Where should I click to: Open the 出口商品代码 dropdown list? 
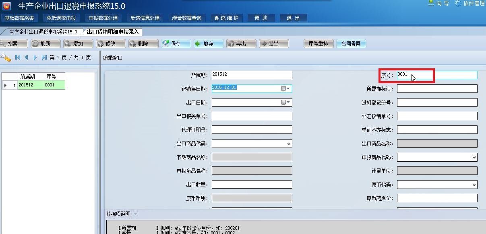point(287,143)
